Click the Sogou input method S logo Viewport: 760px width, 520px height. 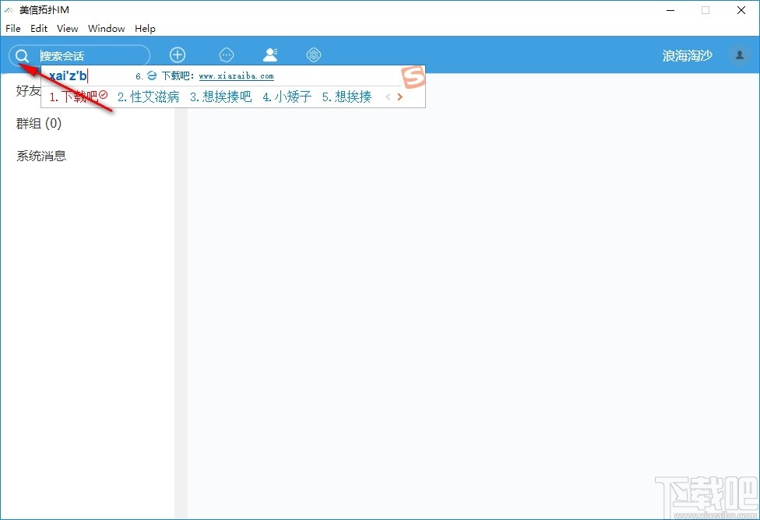pyautogui.click(x=412, y=79)
